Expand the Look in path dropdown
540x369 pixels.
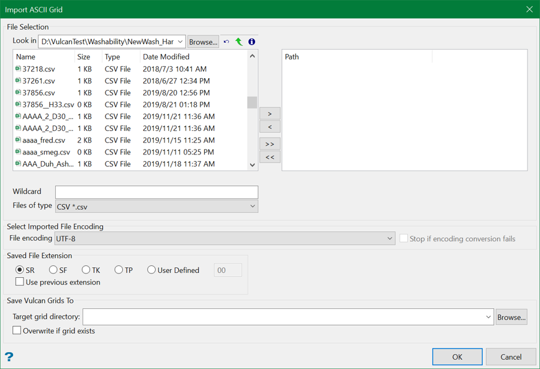[x=180, y=42]
